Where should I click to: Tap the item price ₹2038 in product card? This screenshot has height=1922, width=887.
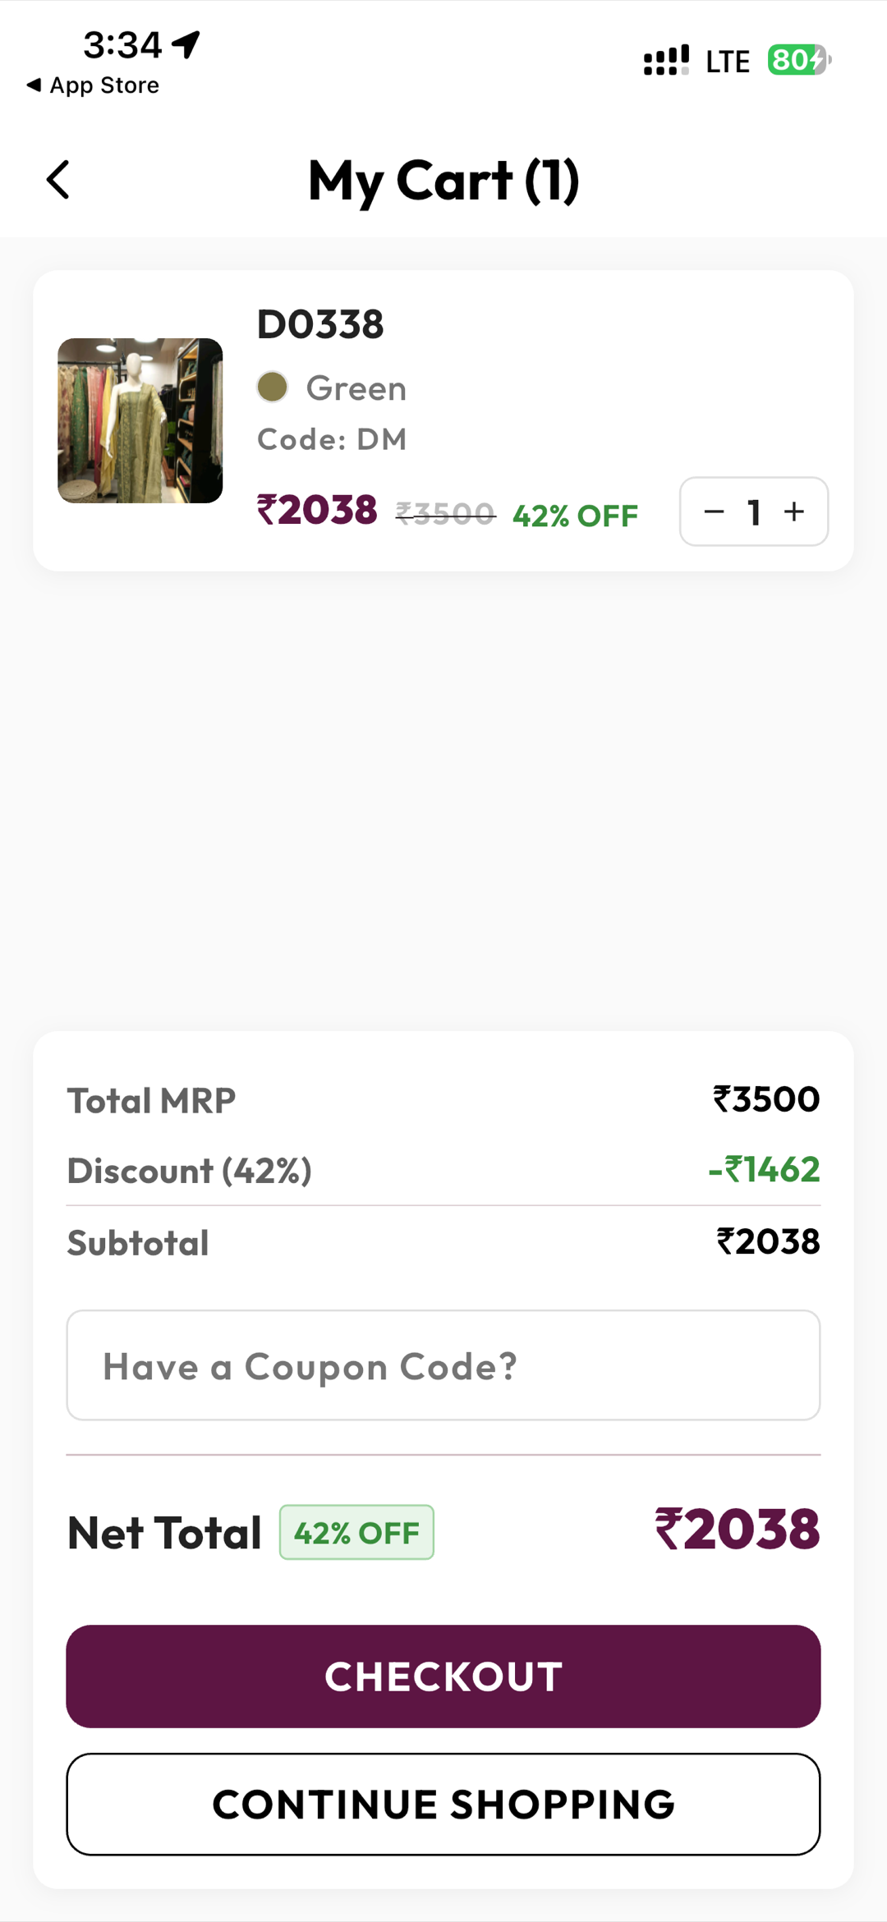pyautogui.click(x=317, y=511)
